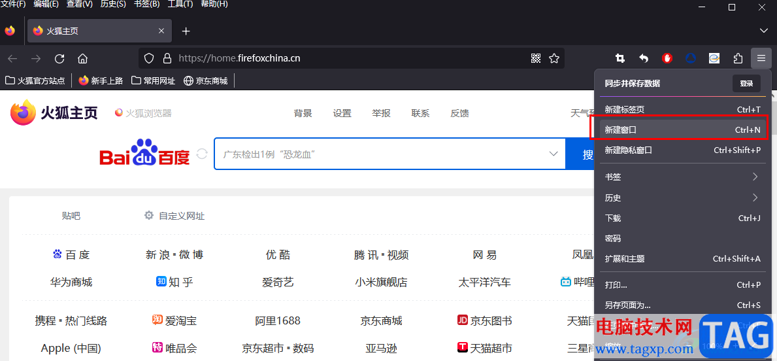Bookmark this page with the star
777x361 pixels.
[554, 58]
